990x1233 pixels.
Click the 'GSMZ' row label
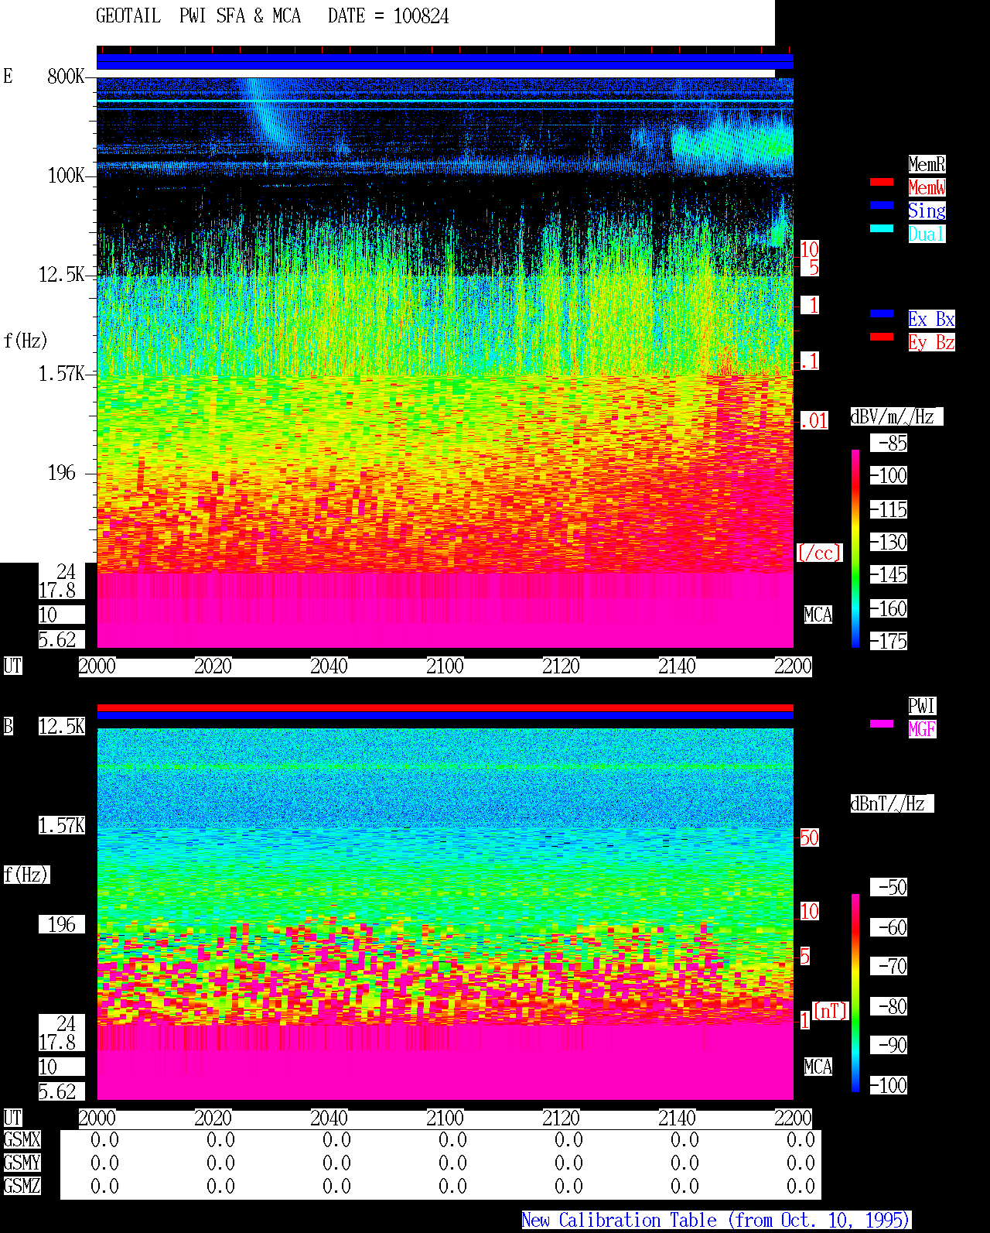[x=22, y=1186]
